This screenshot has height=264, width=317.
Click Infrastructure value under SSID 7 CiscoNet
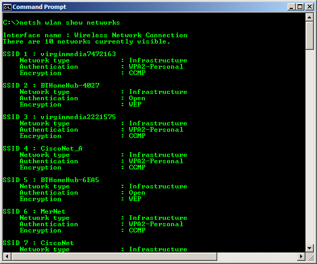tap(158, 249)
